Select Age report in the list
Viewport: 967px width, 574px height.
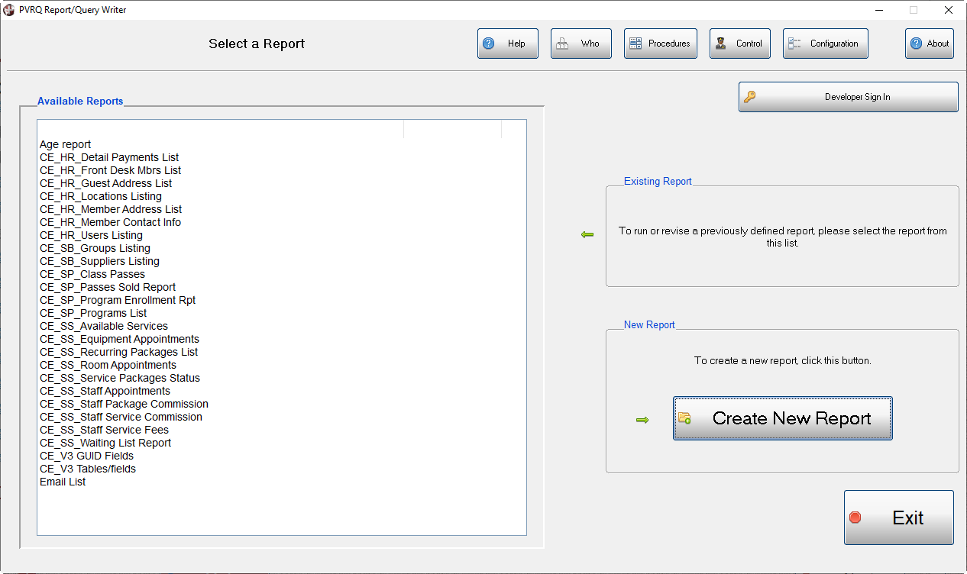[x=66, y=144]
